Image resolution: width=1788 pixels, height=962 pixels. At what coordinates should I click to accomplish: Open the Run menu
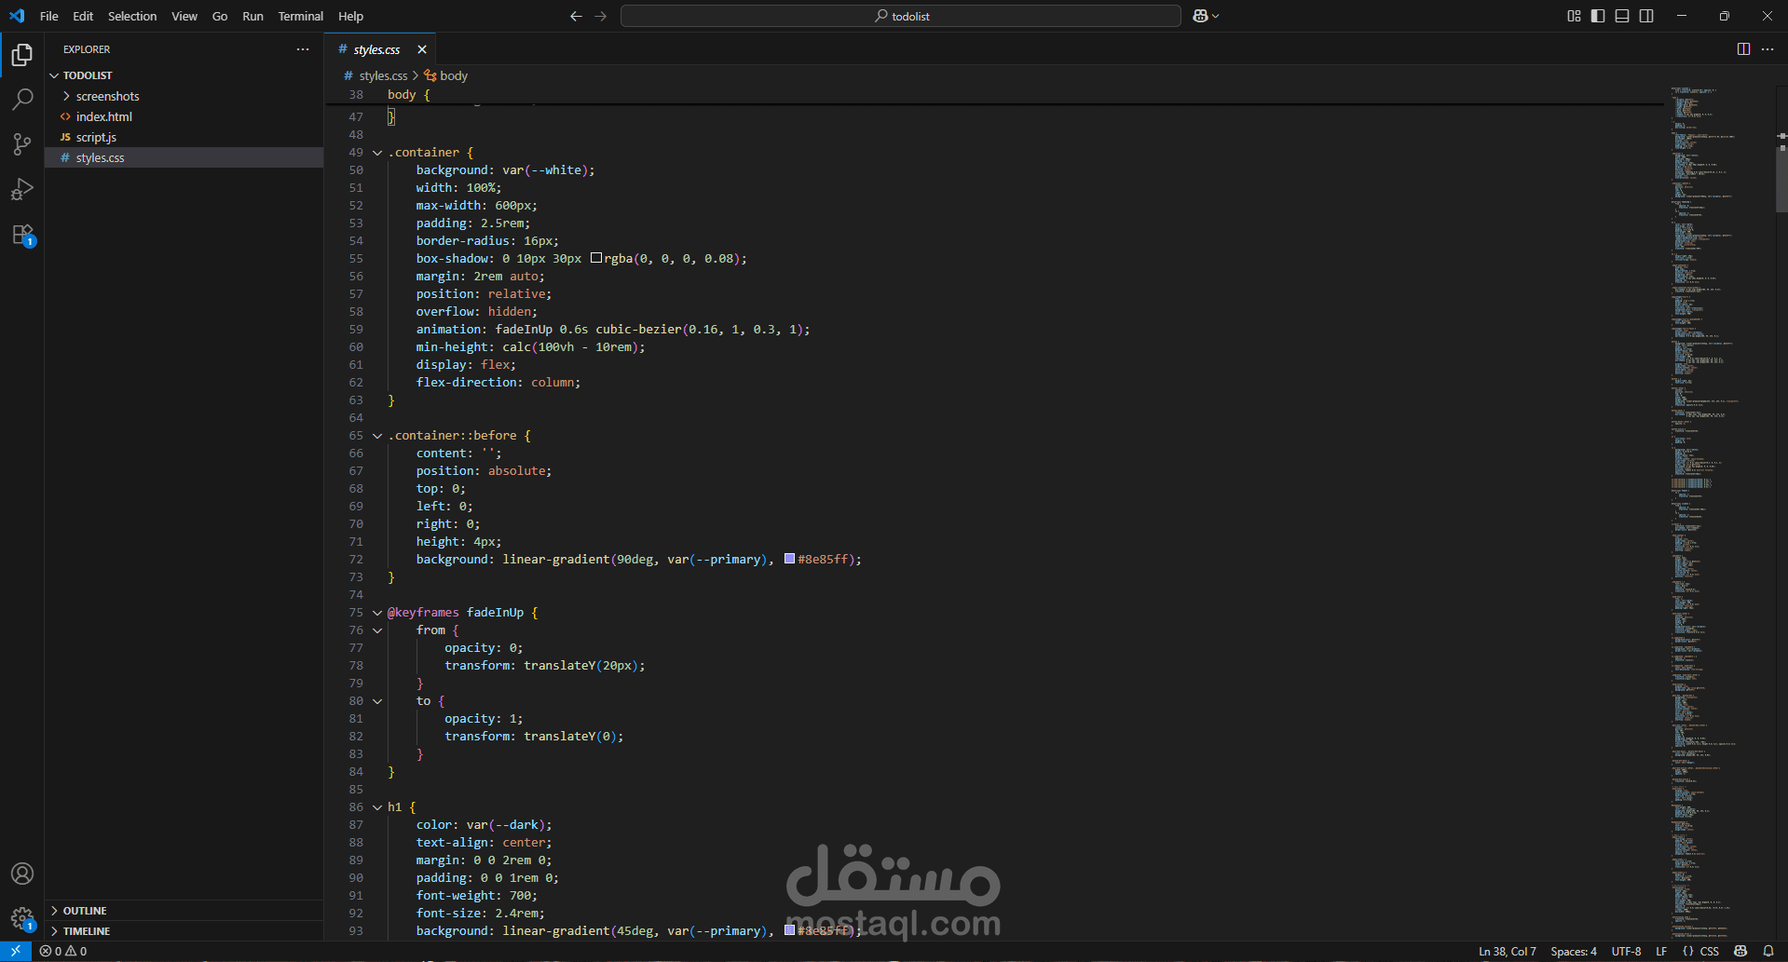click(253, 16)
